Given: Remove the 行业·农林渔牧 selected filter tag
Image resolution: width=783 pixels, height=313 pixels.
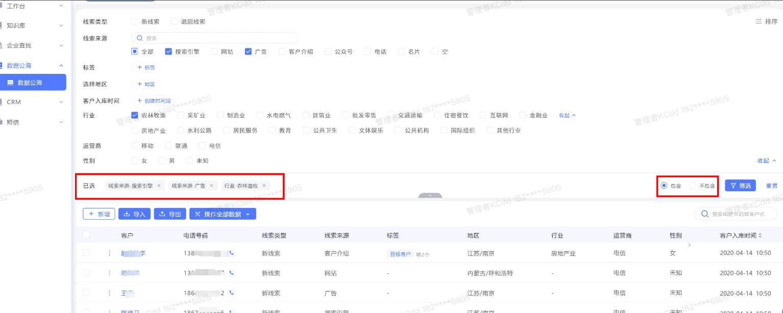Looking at the screenshot, I should click(x=264, y=186).
